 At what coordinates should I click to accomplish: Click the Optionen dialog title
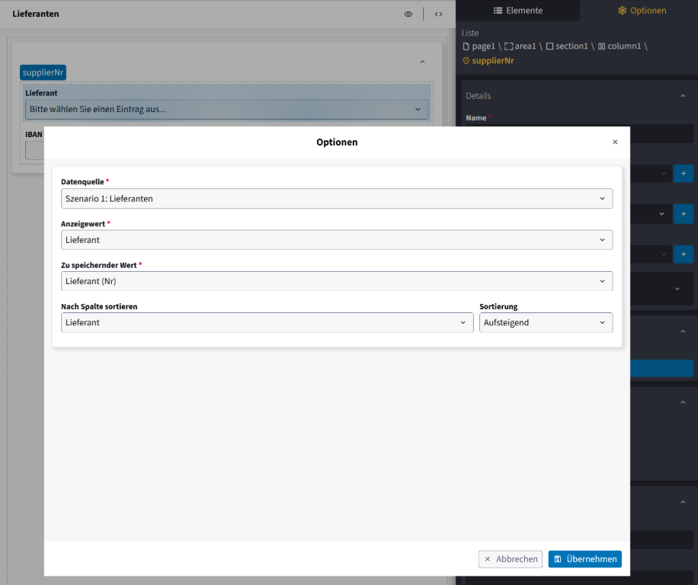pyautogui.click(x=337, y=142)
